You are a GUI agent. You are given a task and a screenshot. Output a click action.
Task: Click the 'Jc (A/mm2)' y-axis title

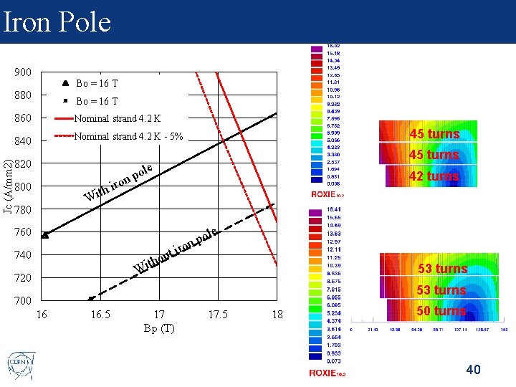tap(8, 186)
